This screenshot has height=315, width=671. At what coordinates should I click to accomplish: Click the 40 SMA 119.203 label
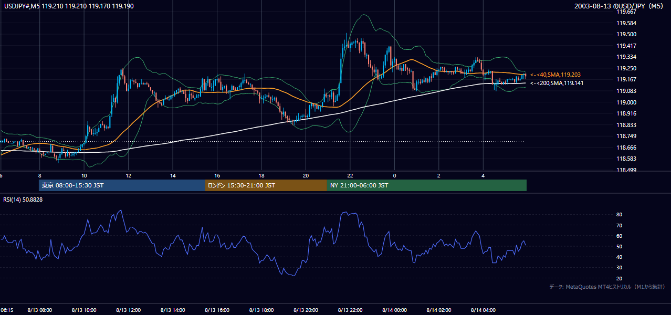(555, 75)
